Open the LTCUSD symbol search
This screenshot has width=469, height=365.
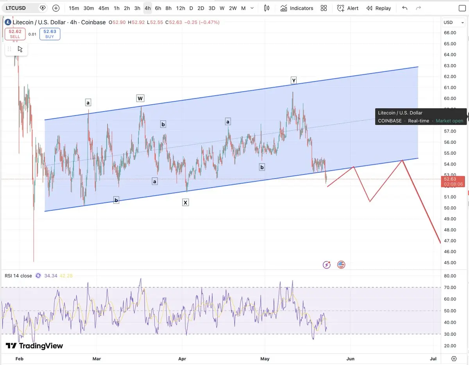pyautogui.click(x=23, y=8)
